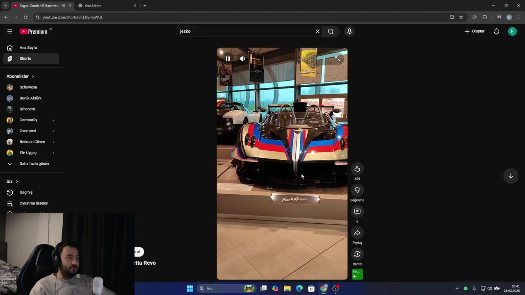Open Geçmiş watch history
The width and height of the screenshot is (525, 295).
pyautogui.click(x=31, y=193)
